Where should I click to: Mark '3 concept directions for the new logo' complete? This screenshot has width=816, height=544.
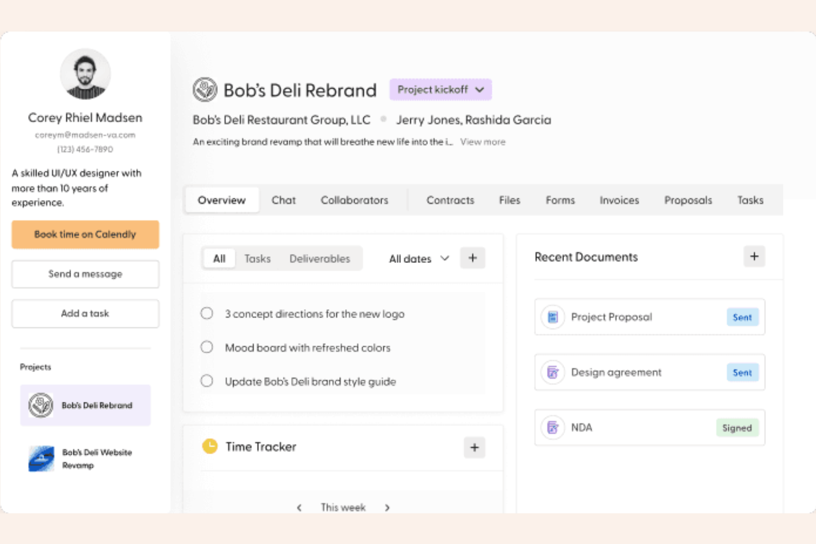click(207, 314)
